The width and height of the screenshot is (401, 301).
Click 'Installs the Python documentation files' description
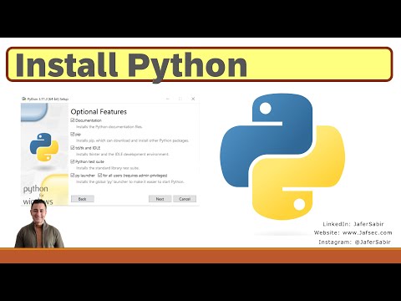[109, 127]
